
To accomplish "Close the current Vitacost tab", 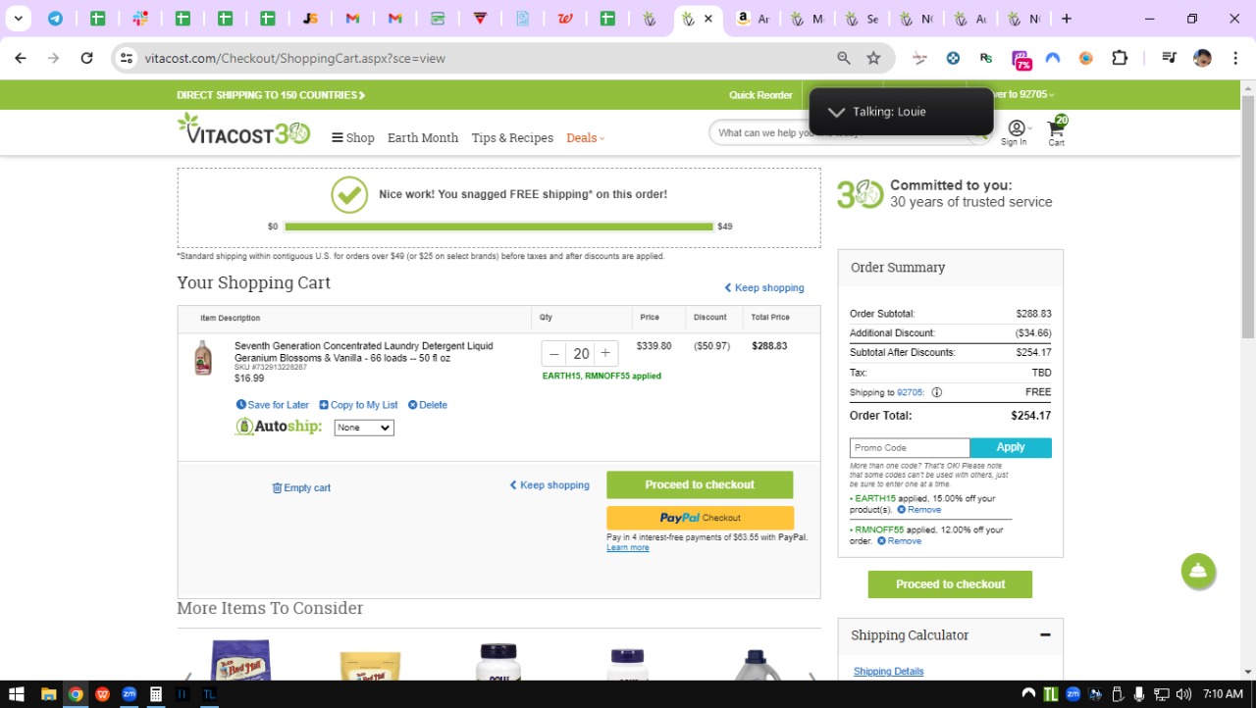I will [x=707, y=19].
